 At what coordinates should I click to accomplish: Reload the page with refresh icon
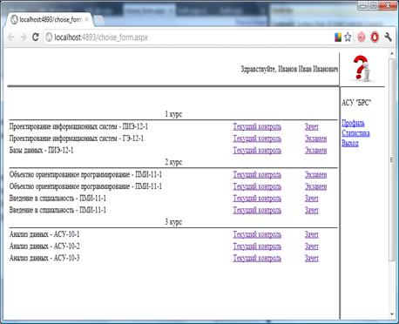(36, 37)
